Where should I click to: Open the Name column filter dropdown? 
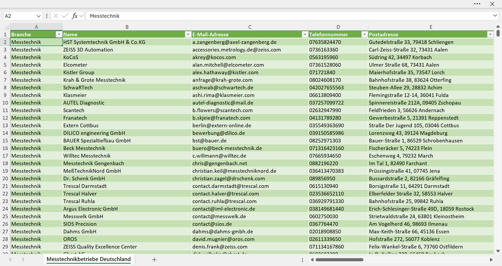click(x=188, y=34)
